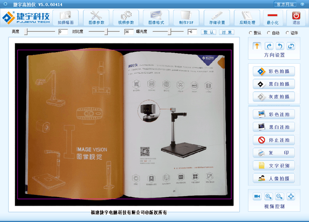The width and height of the screenshot is (309, 222).
Task: Click 文字识别 text recognition button
Action: click(x=274, y=166)
